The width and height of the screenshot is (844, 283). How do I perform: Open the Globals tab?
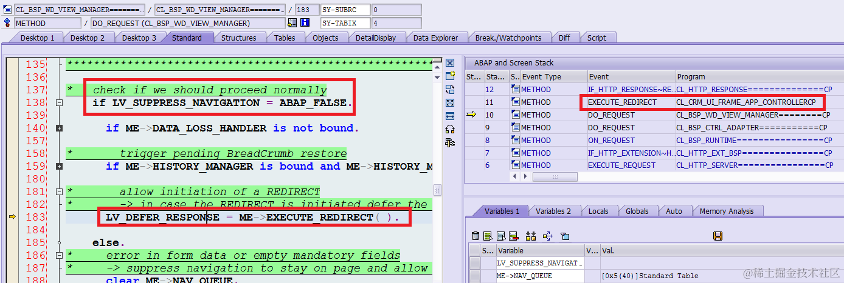pyautogui.click(x=637, y=211)
